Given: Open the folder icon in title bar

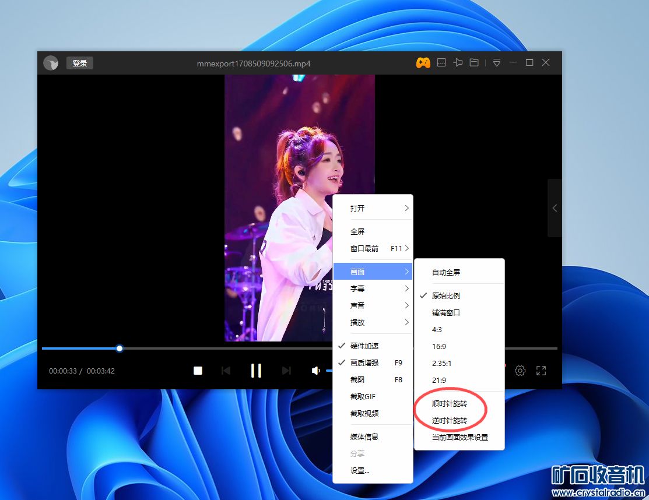Looking at the screenshot, I should (474, 63).
